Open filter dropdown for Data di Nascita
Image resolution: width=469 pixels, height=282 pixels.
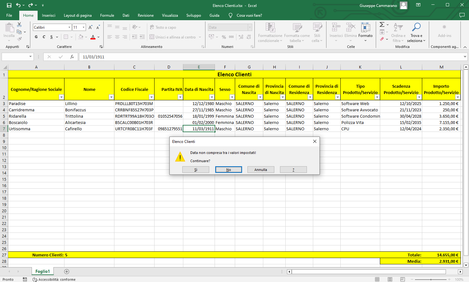[212, 97]
